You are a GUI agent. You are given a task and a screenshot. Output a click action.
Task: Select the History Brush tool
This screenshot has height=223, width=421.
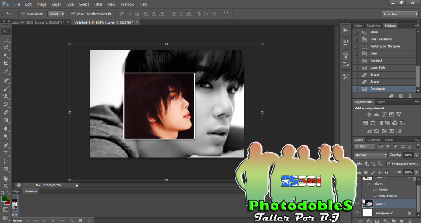click(6, 105)
